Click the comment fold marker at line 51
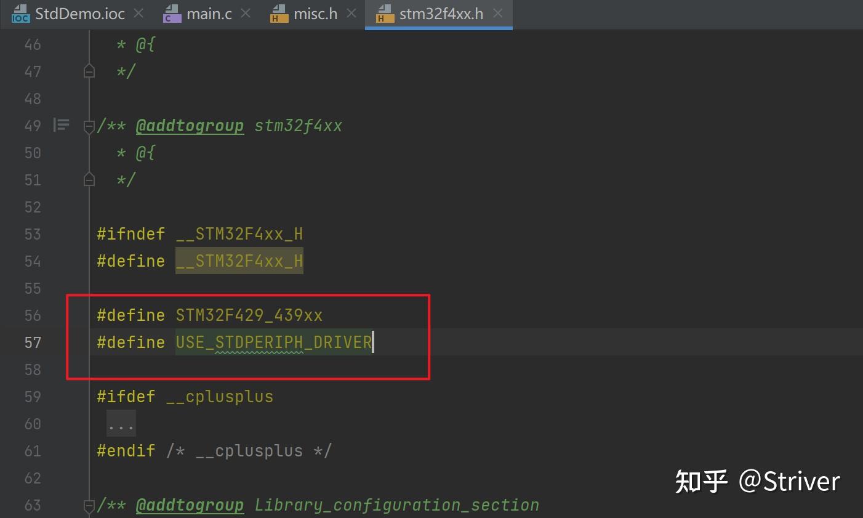 coord(89,179)
